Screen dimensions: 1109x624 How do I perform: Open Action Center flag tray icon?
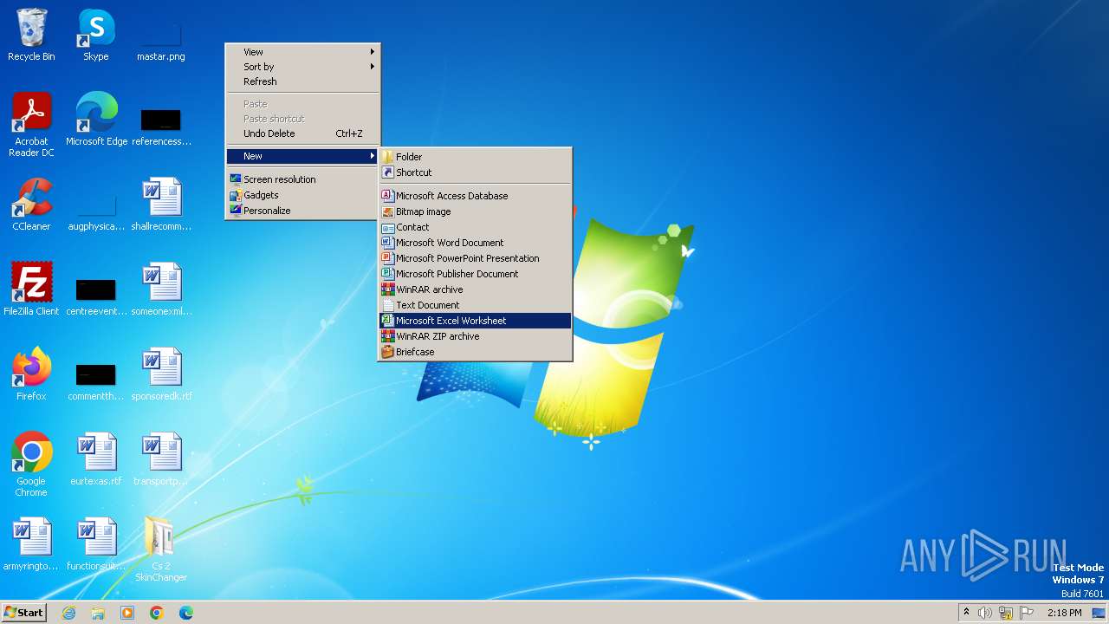[x=1027, y=613]
